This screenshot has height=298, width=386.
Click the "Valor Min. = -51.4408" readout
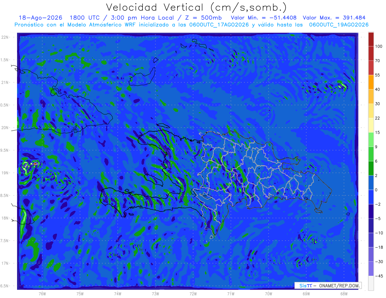264,18
